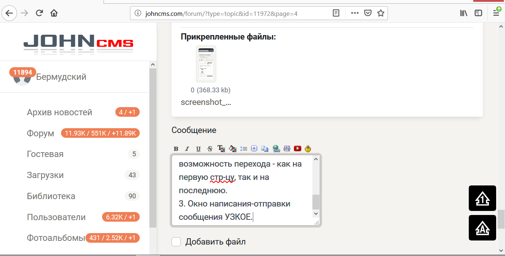Apply strikethrough formatting in the message editor
This screenshot has width=505, height=256.
pos(210,149)
